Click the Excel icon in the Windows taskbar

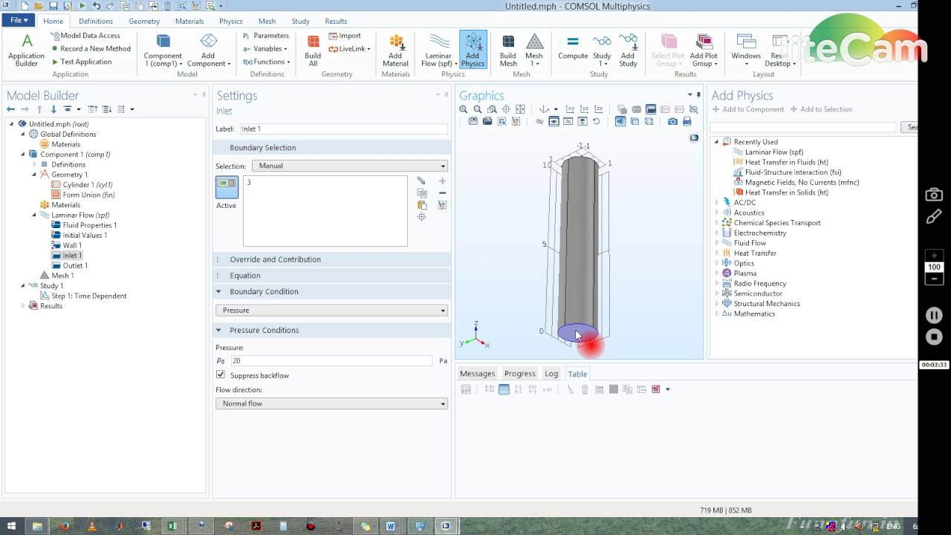tap(172, 526)
